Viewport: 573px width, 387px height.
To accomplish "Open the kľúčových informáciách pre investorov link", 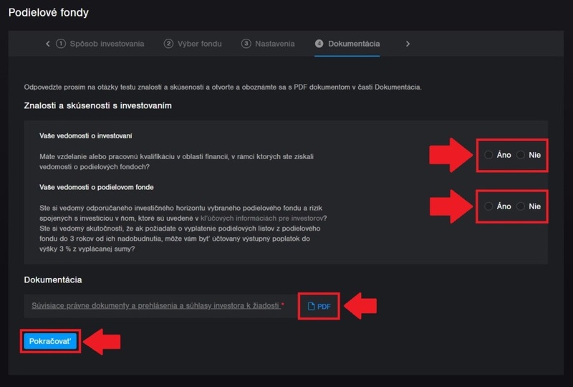I will tap(273, 218).
